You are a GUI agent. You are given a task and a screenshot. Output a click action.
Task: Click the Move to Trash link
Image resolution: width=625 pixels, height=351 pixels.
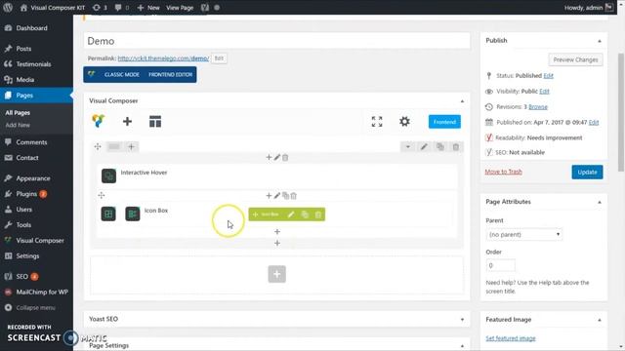click(x=504, y=172)
